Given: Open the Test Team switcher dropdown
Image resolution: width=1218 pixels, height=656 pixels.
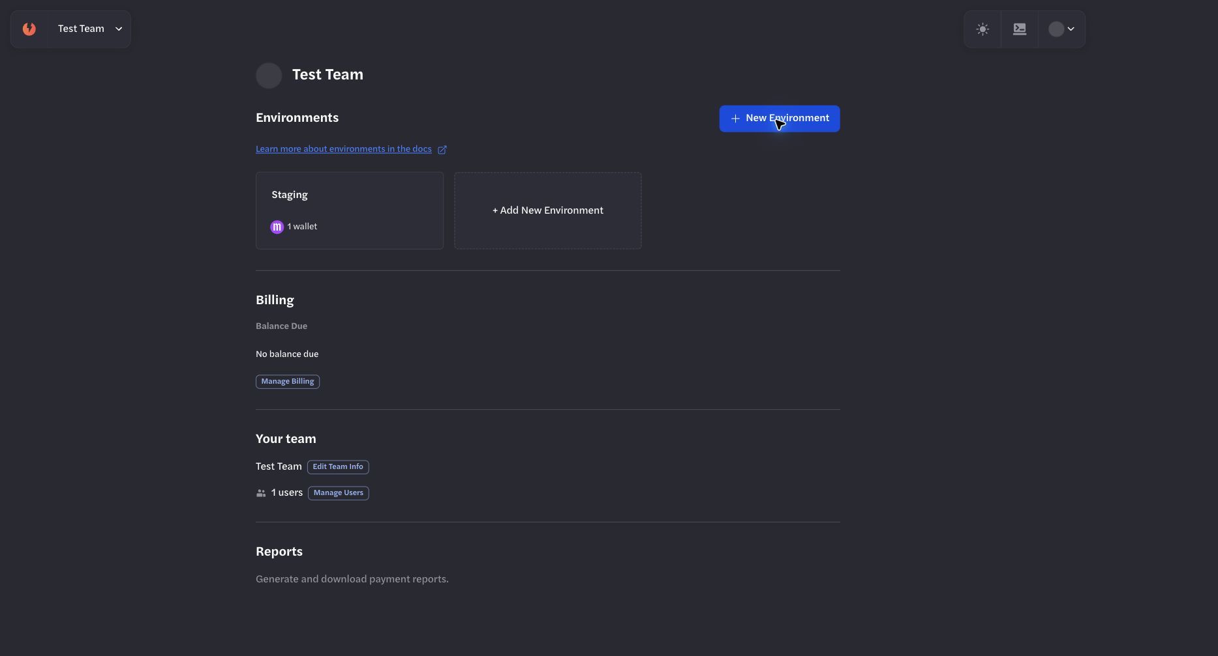Looking at the screenshot, I should tap(89, 29).
